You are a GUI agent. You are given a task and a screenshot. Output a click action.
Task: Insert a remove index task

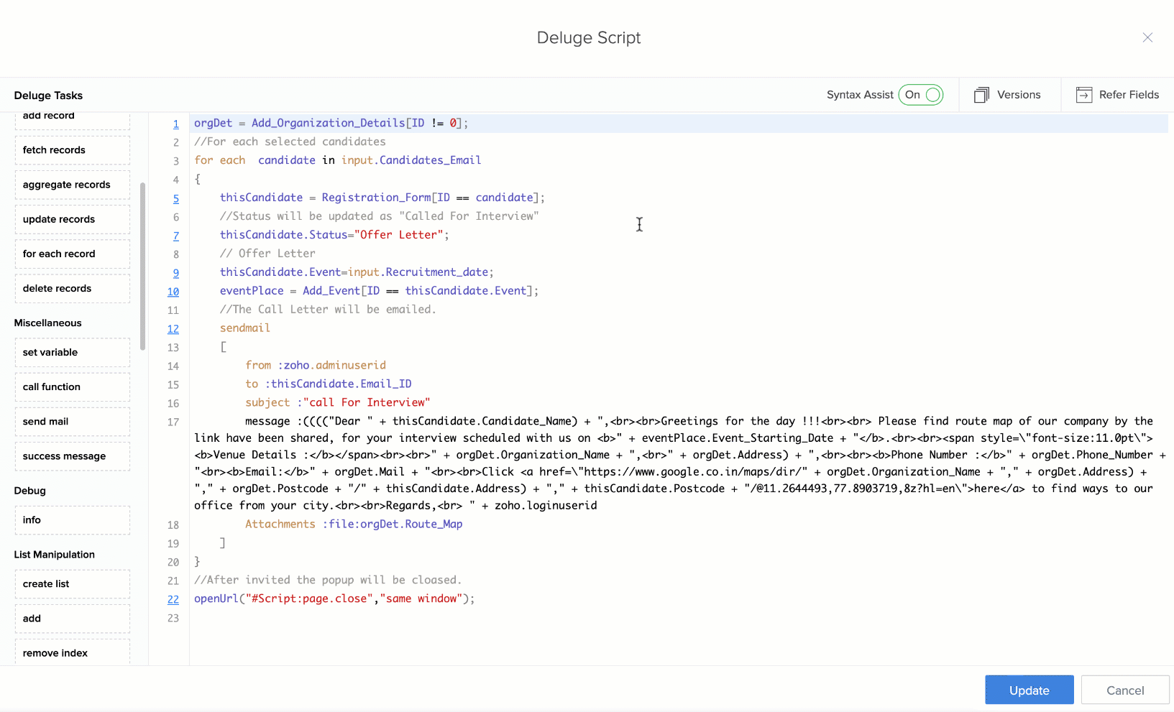[72, 652]
